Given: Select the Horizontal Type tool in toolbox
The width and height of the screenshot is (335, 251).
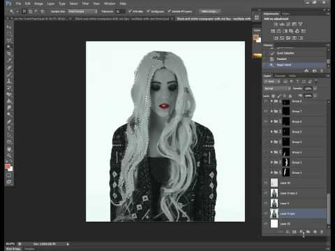Looking at the screenshot, I should [x=9, y=128].
